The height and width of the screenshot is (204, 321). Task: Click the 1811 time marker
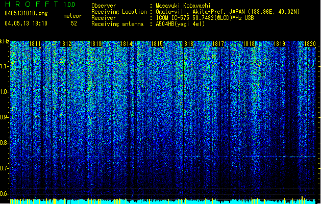(35, 44)
